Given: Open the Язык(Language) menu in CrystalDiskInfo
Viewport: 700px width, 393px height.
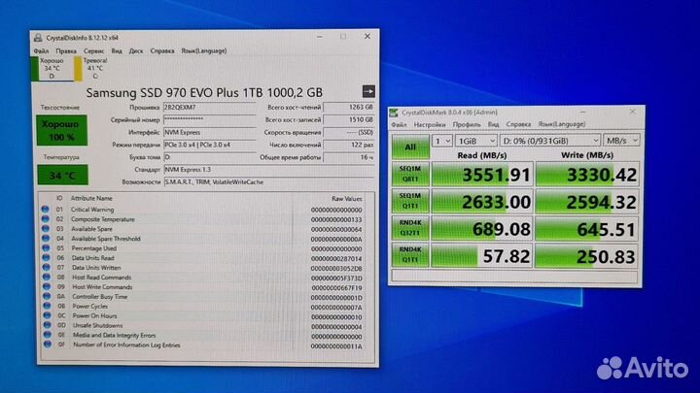Looking at the screenshot, I should pyautogui.click(x=203, y=50).
